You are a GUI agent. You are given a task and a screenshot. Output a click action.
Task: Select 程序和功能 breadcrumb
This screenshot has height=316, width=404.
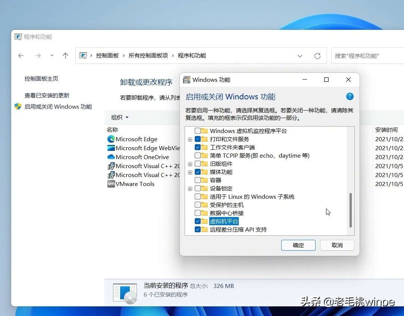pos(192,55)
